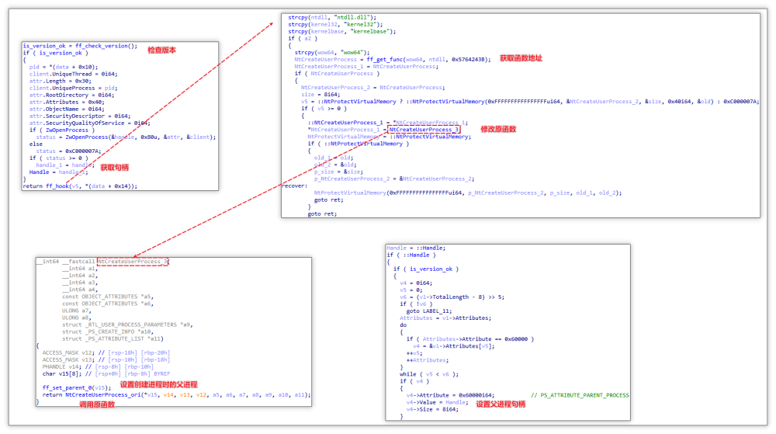Select the red 调用原函数 annotation
Screen dimensions: 776x434
point(97,405)
